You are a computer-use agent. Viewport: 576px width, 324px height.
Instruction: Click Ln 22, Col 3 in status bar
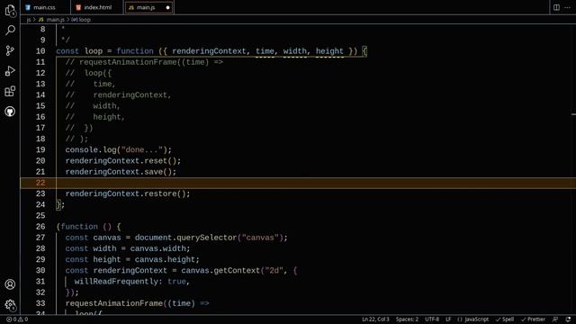(375, 319)
